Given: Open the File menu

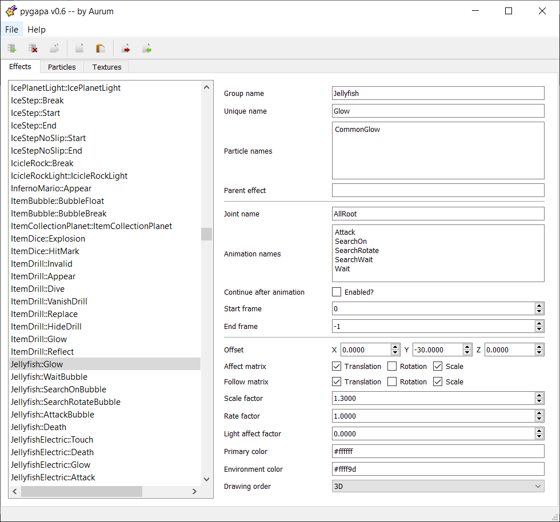Looking at the screenshot, I should [x=12, y=30].
